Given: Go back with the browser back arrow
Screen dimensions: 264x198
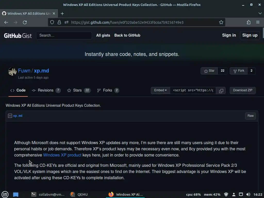Looking at the screenshot, I should point(6,22).
